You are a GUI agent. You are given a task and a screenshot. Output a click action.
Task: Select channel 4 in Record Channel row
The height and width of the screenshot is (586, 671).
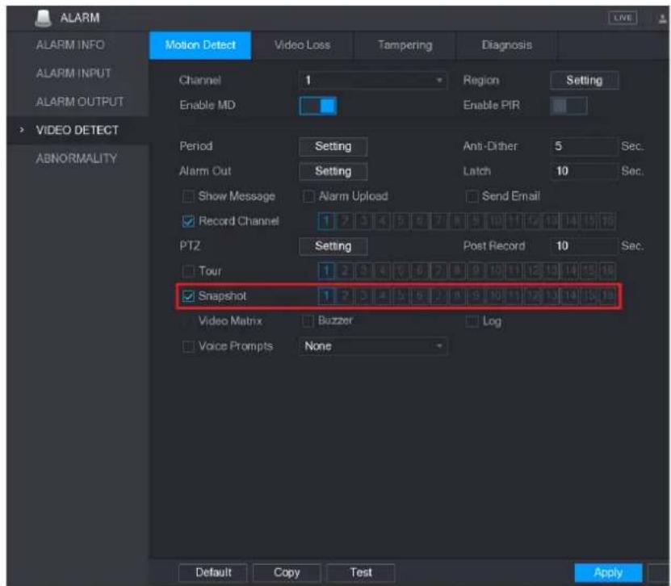(382, 221)
